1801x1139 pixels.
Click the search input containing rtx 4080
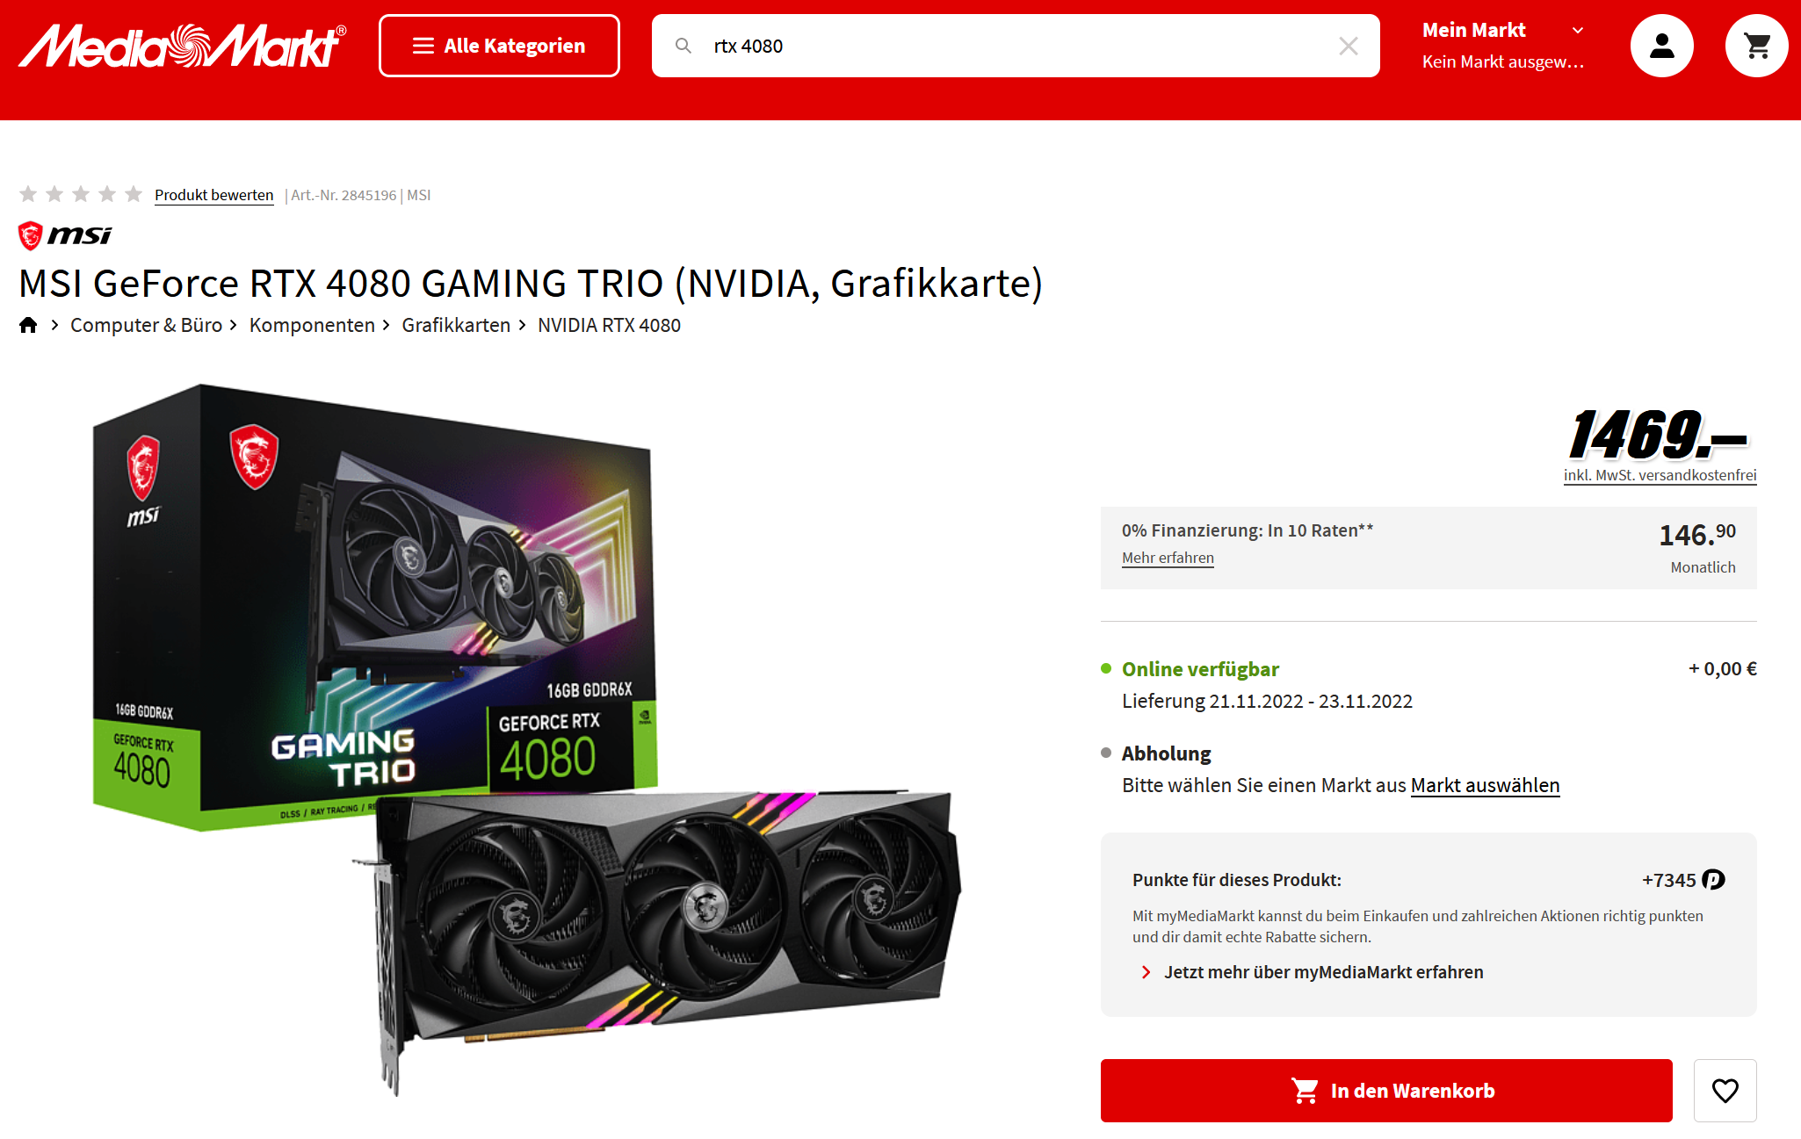pyautogui.click(x=1016, y=46)
